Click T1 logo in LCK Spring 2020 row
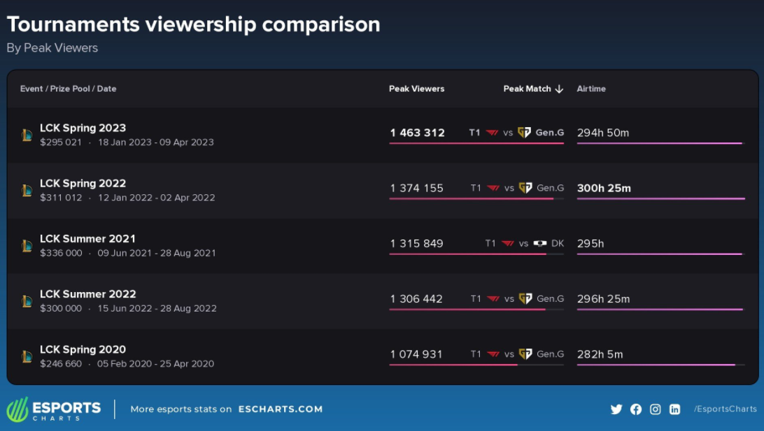 (x=493, y=354)
